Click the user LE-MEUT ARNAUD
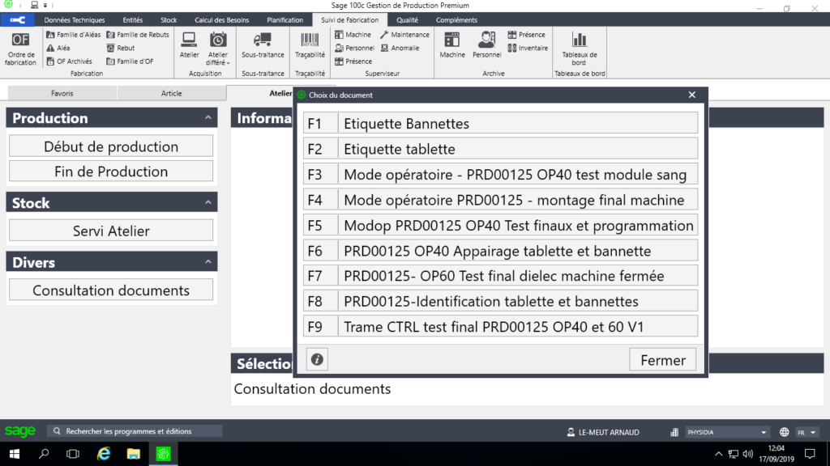 pos(603,432)
